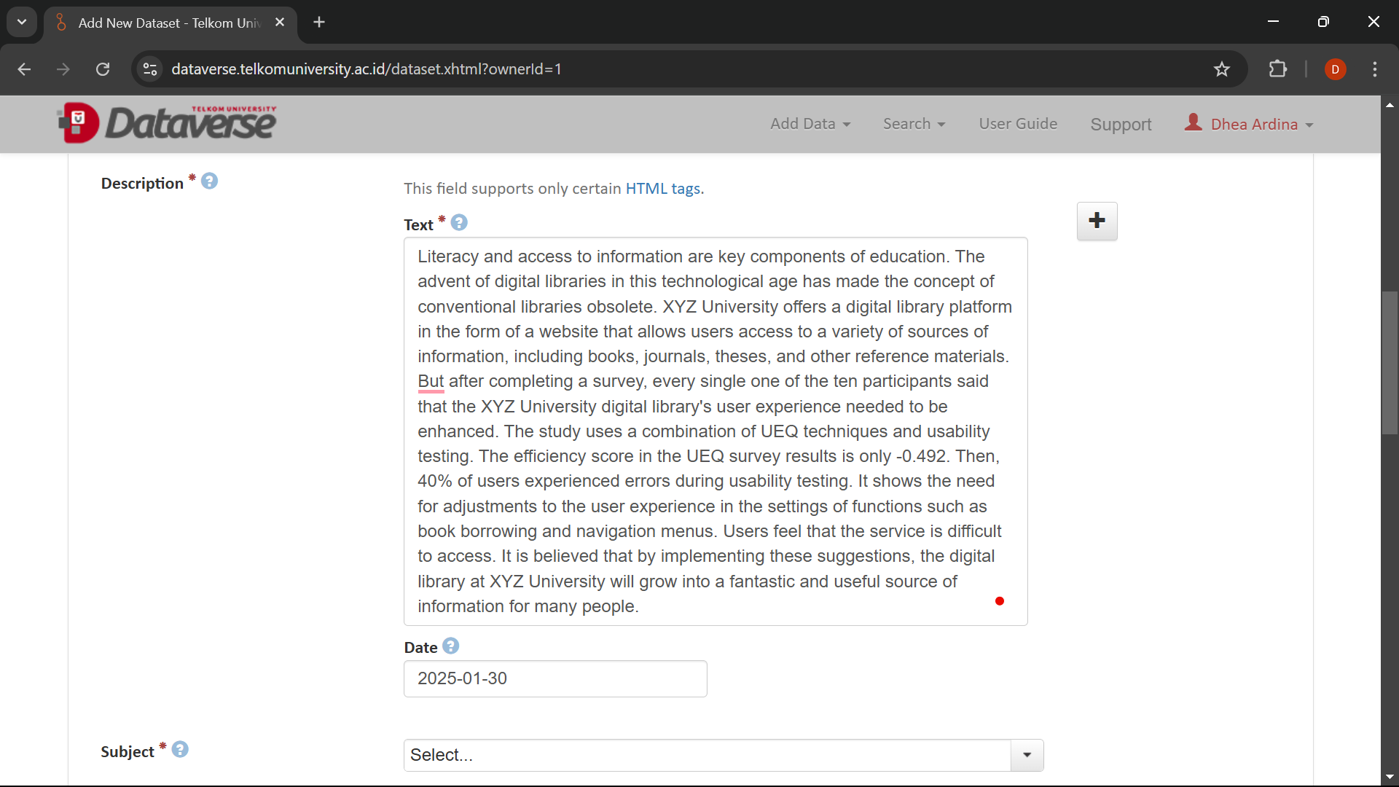The width and height of the screenshot is (1399, 787).
Task: View site information icon in address bar
Action: (x=150, y=69)
